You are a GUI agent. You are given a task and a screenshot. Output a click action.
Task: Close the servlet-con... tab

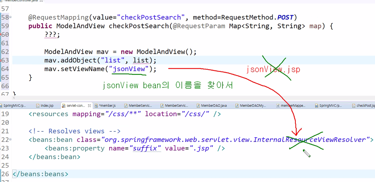[x=89, y=106]
